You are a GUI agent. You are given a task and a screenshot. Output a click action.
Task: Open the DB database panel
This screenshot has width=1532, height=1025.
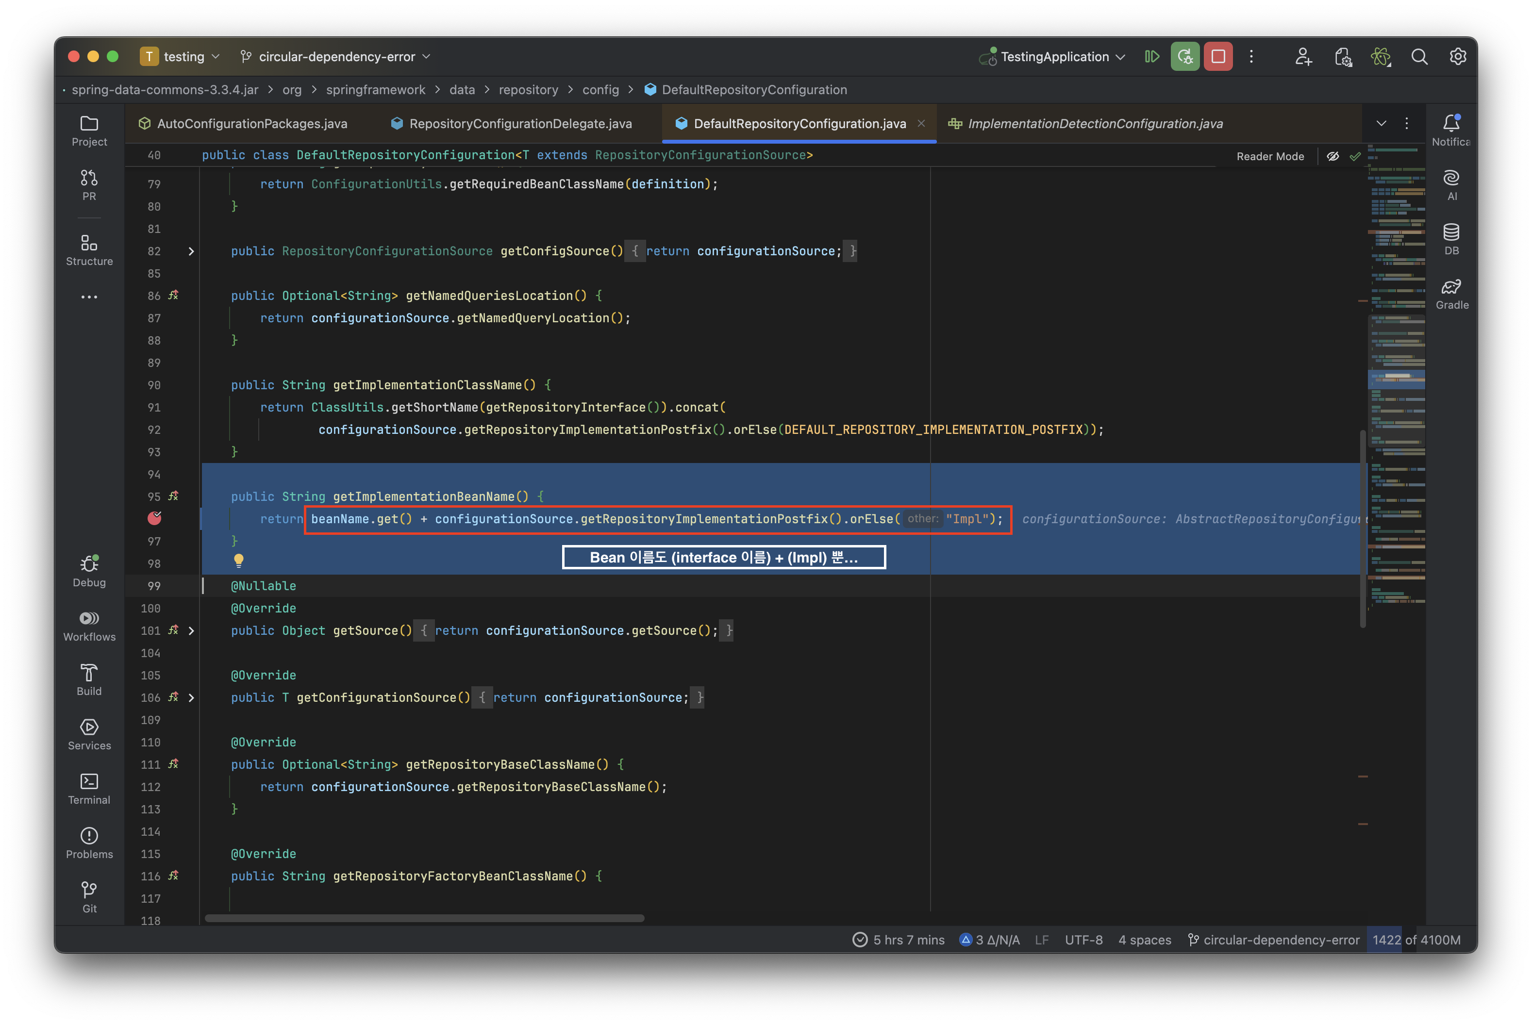click(x=1451, y=239)
